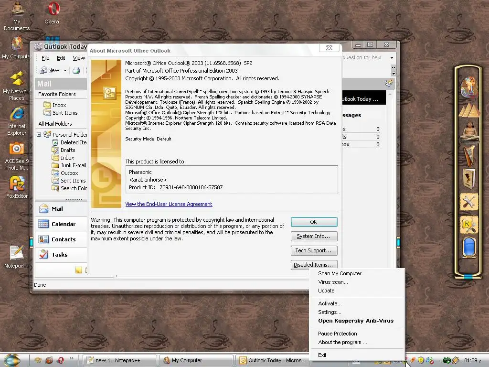Click the seated scribe dock icon

(469, 132)
